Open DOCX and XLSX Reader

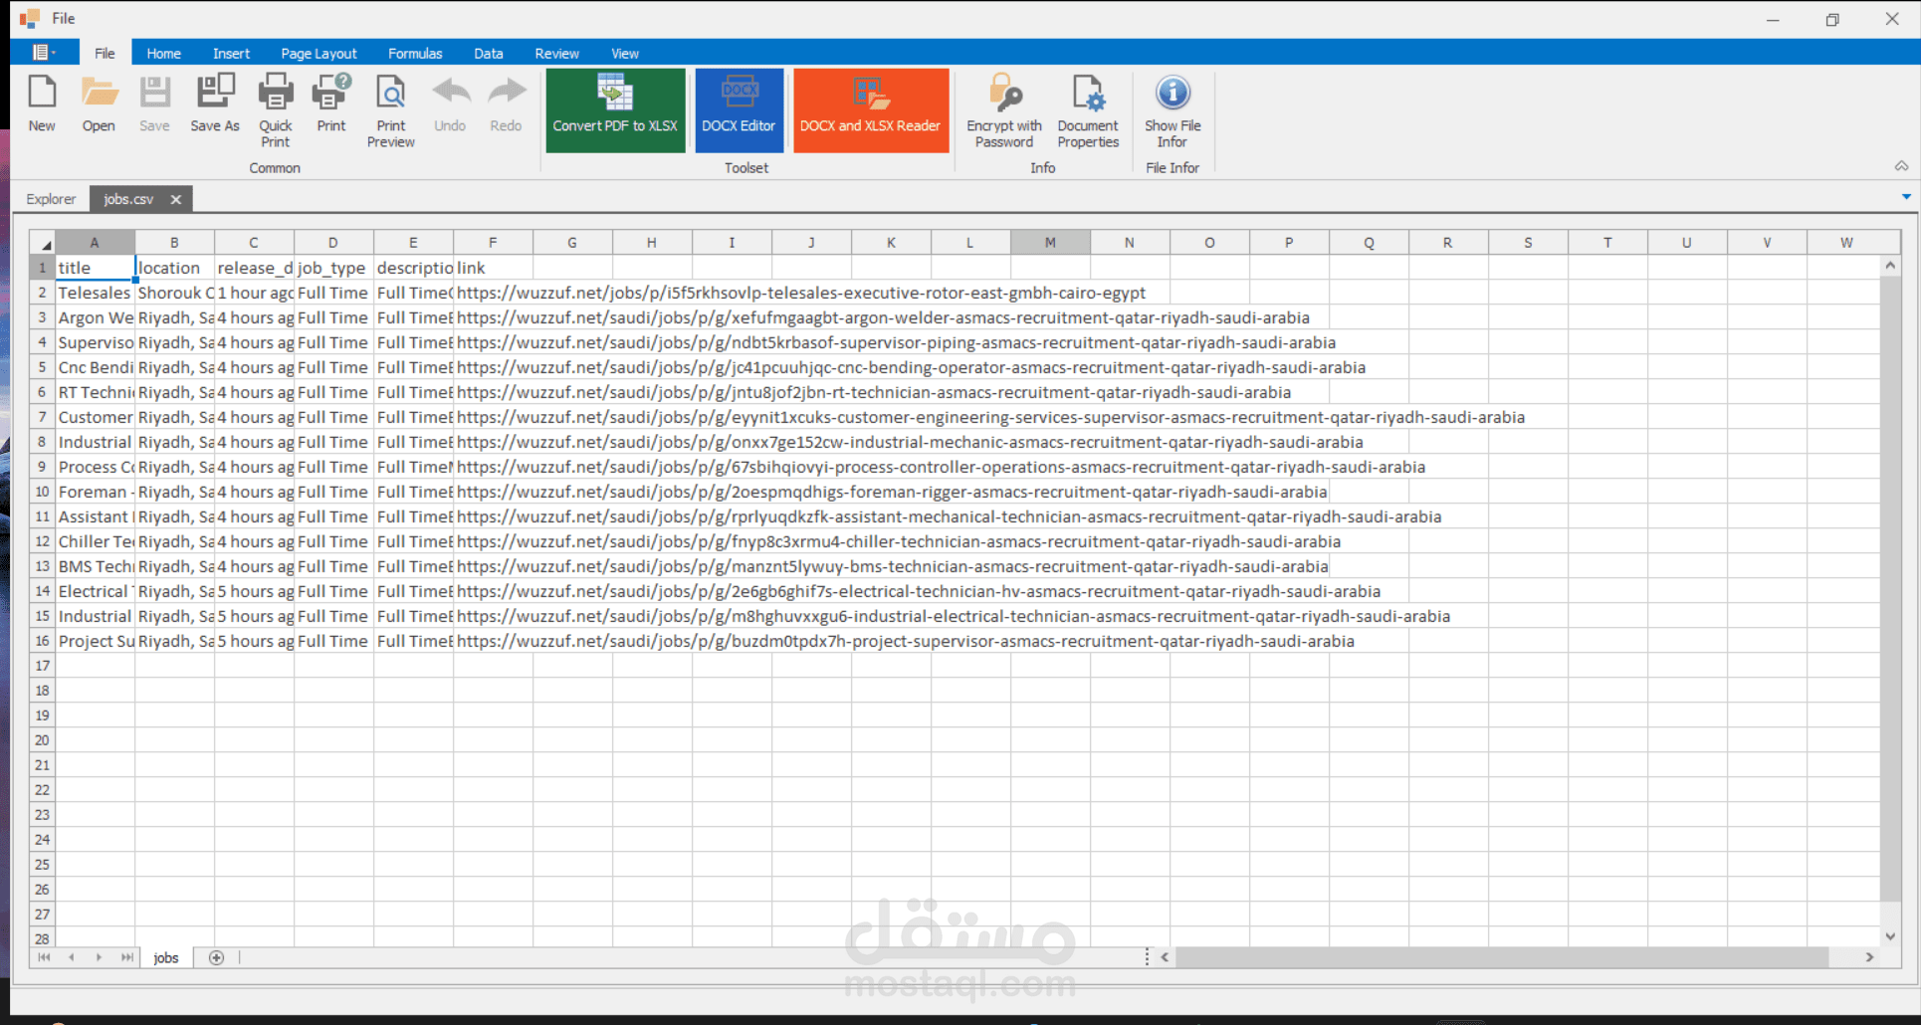871,110
